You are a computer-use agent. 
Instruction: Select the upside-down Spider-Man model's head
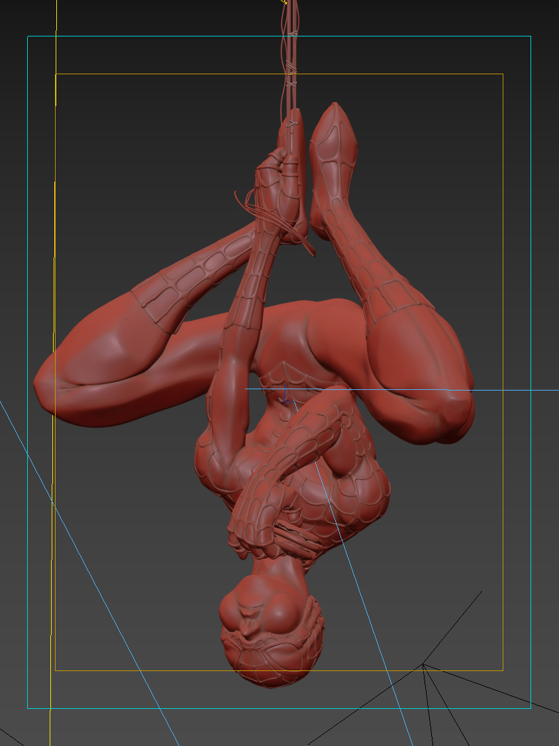[x=272, y=632]
